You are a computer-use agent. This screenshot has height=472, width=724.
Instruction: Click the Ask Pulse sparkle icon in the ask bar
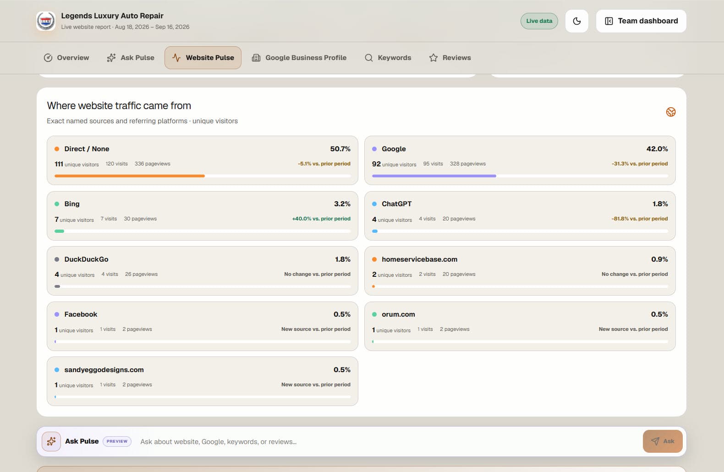pyautogui.click(x=51, y=441)
